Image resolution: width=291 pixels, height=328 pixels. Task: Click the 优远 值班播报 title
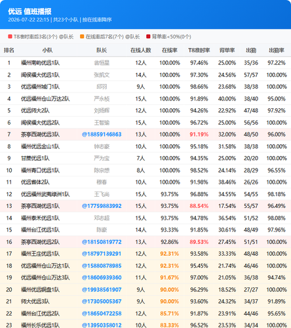tap(29, 11)
